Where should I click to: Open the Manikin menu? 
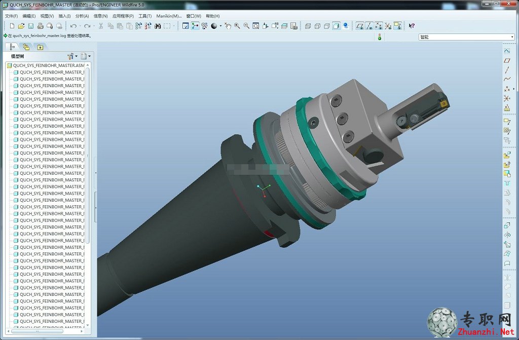pyautogui.click(x=169, y=16)
